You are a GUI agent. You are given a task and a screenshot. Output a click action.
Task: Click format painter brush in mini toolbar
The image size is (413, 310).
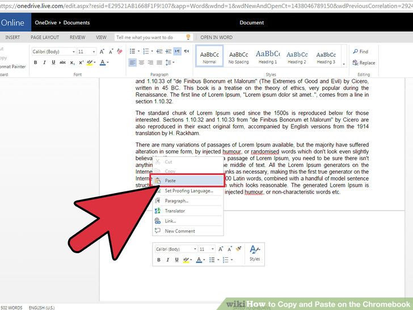(x=238, y=249)
